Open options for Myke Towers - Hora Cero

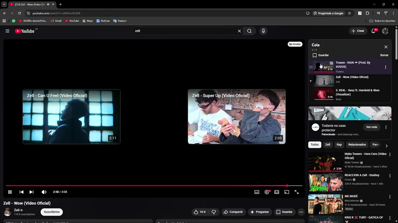point(390,155)
